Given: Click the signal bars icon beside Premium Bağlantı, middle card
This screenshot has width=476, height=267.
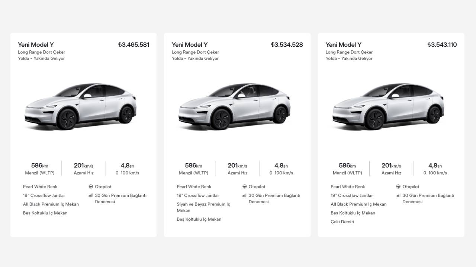Looking at the screenshot, I should point(244,195).
